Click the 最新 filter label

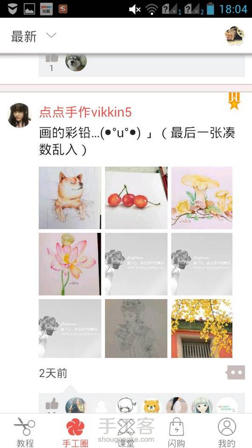pyautogui.click(x=24, y=37)
